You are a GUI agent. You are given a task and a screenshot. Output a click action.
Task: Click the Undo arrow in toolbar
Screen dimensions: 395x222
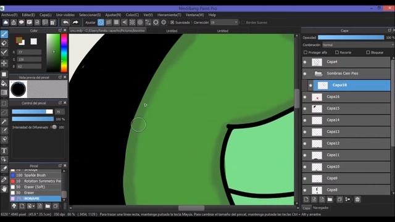[65, 22]
